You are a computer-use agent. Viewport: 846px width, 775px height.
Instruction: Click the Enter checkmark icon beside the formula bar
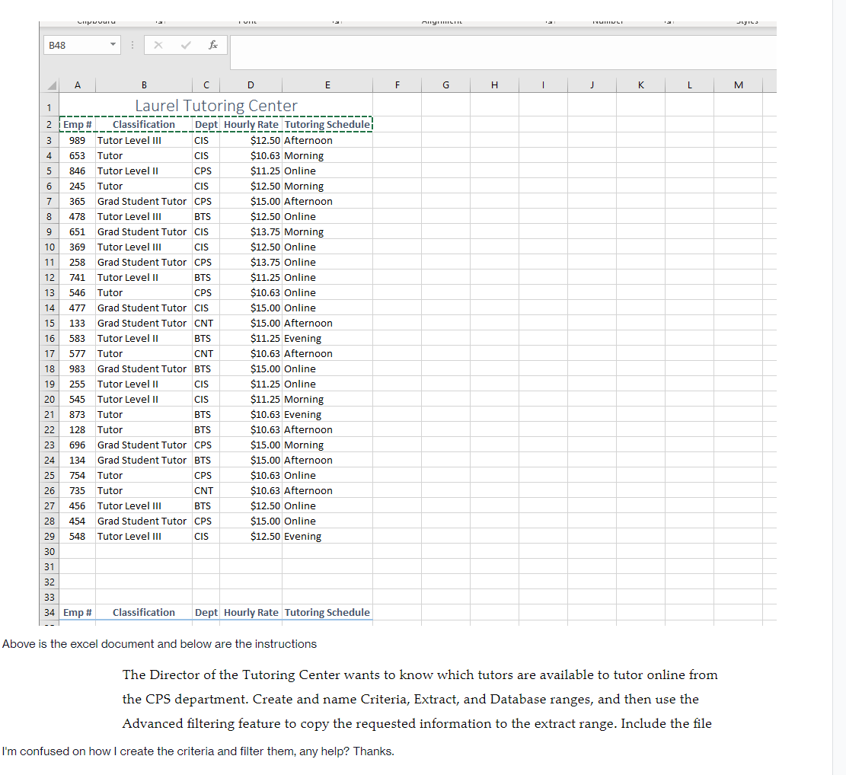point(185,45)
